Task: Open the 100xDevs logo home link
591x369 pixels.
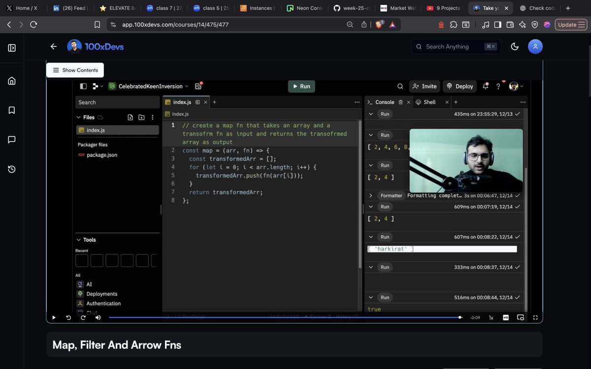Action: point(96,47)
